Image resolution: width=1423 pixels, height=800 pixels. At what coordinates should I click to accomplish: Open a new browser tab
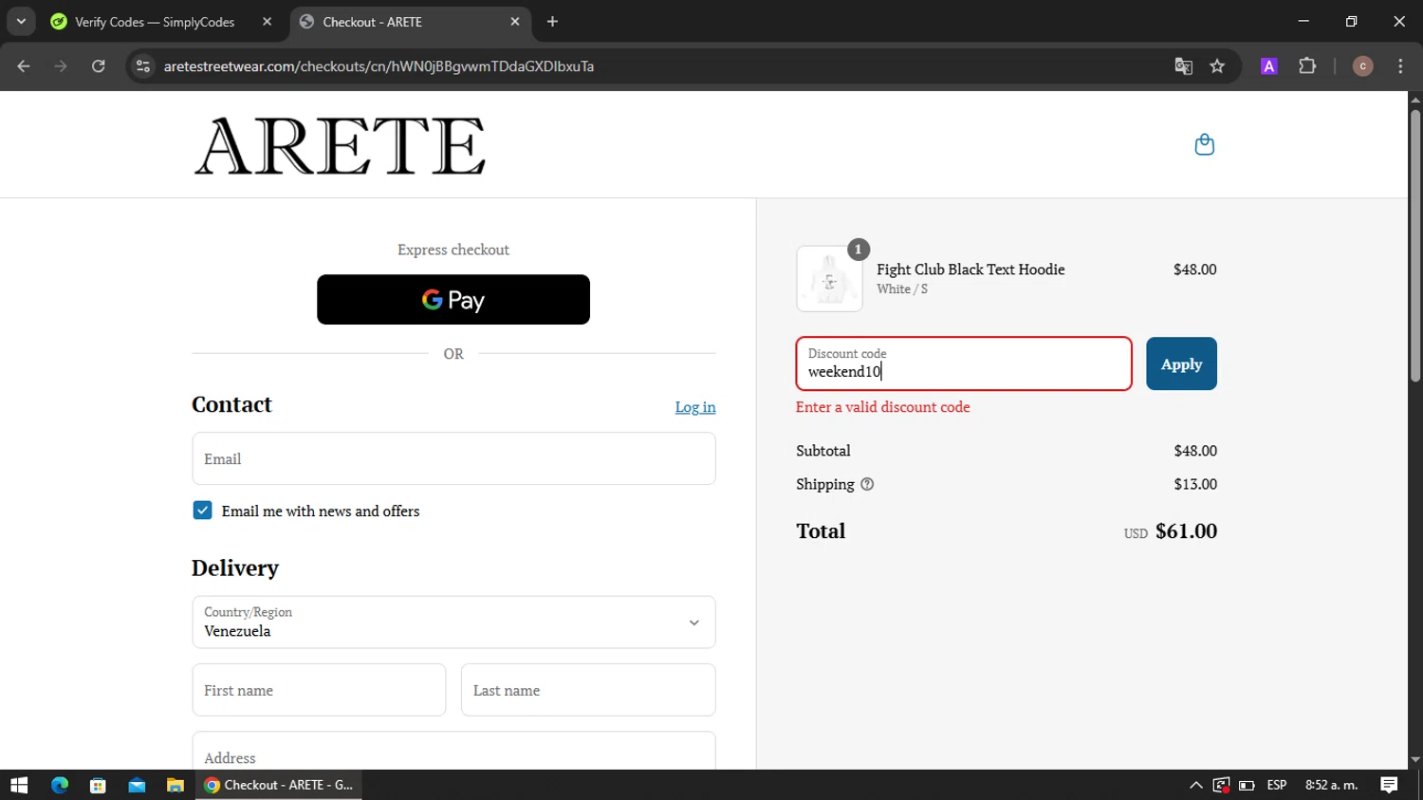[552, 21]
